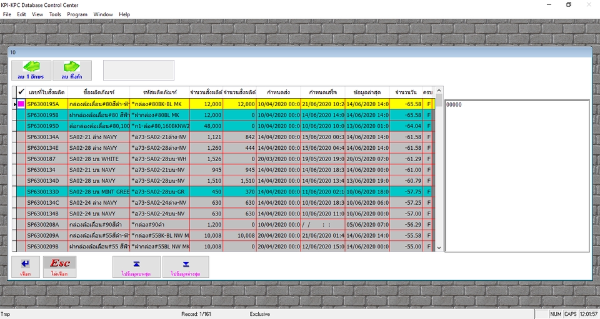Select order cell SP6300209A

tap(47, 235)
